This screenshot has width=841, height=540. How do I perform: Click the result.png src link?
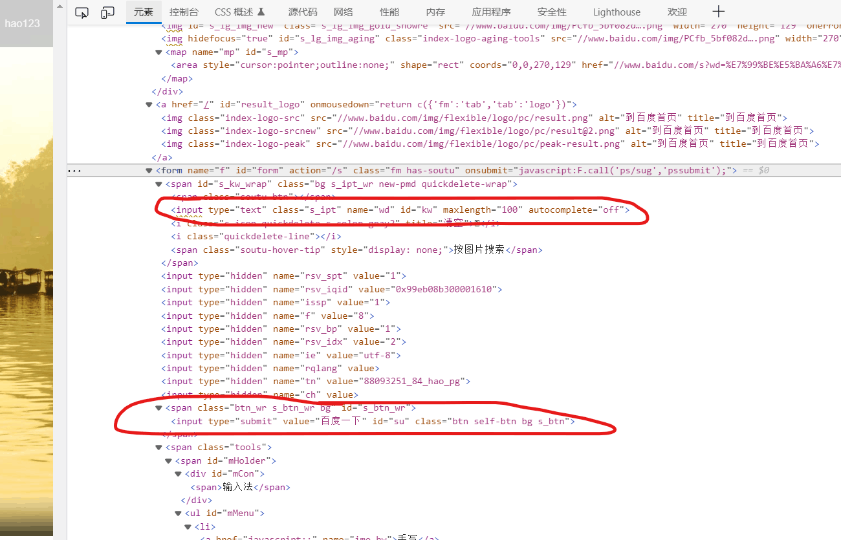(x=461, y=118)
